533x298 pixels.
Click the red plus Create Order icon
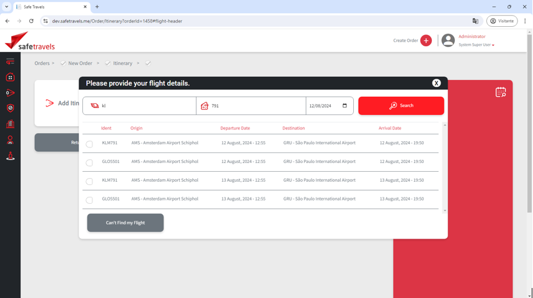(x=426, y=41)
